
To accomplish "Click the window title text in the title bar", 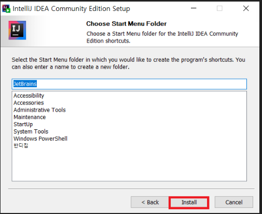I will [71, 8].
